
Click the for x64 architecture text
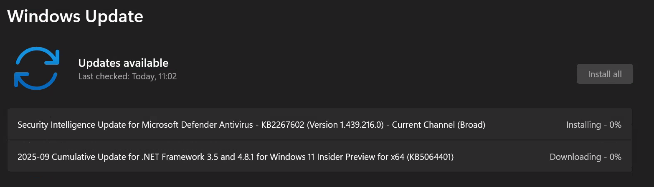(x=390, y=157)
